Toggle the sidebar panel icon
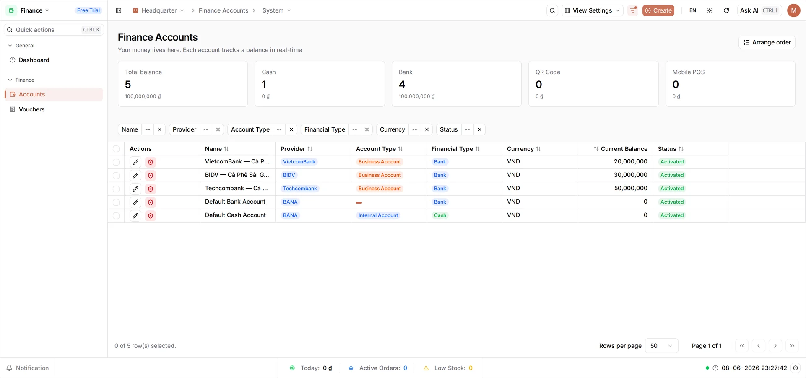 (119, 10)
